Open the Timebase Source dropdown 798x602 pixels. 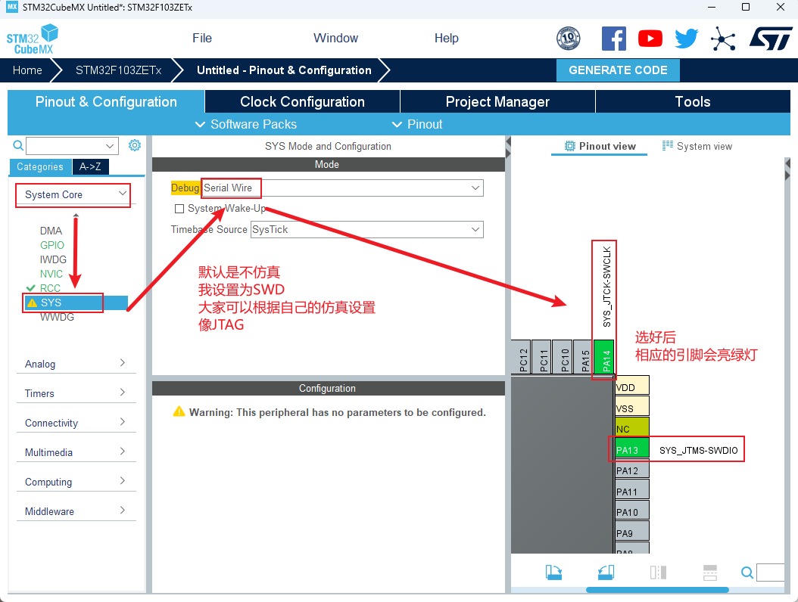(x=367, y=229)
